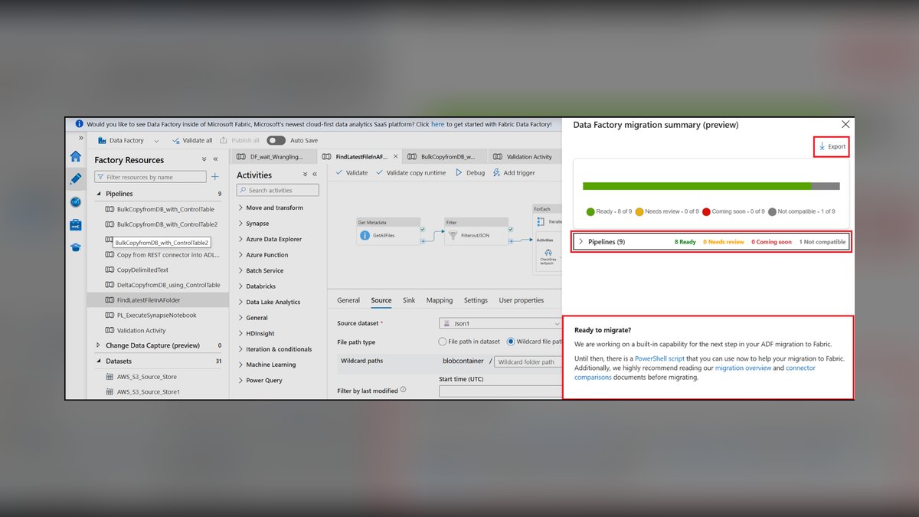Click the Iterate ForEach activity icon

(x=541, y=221)
